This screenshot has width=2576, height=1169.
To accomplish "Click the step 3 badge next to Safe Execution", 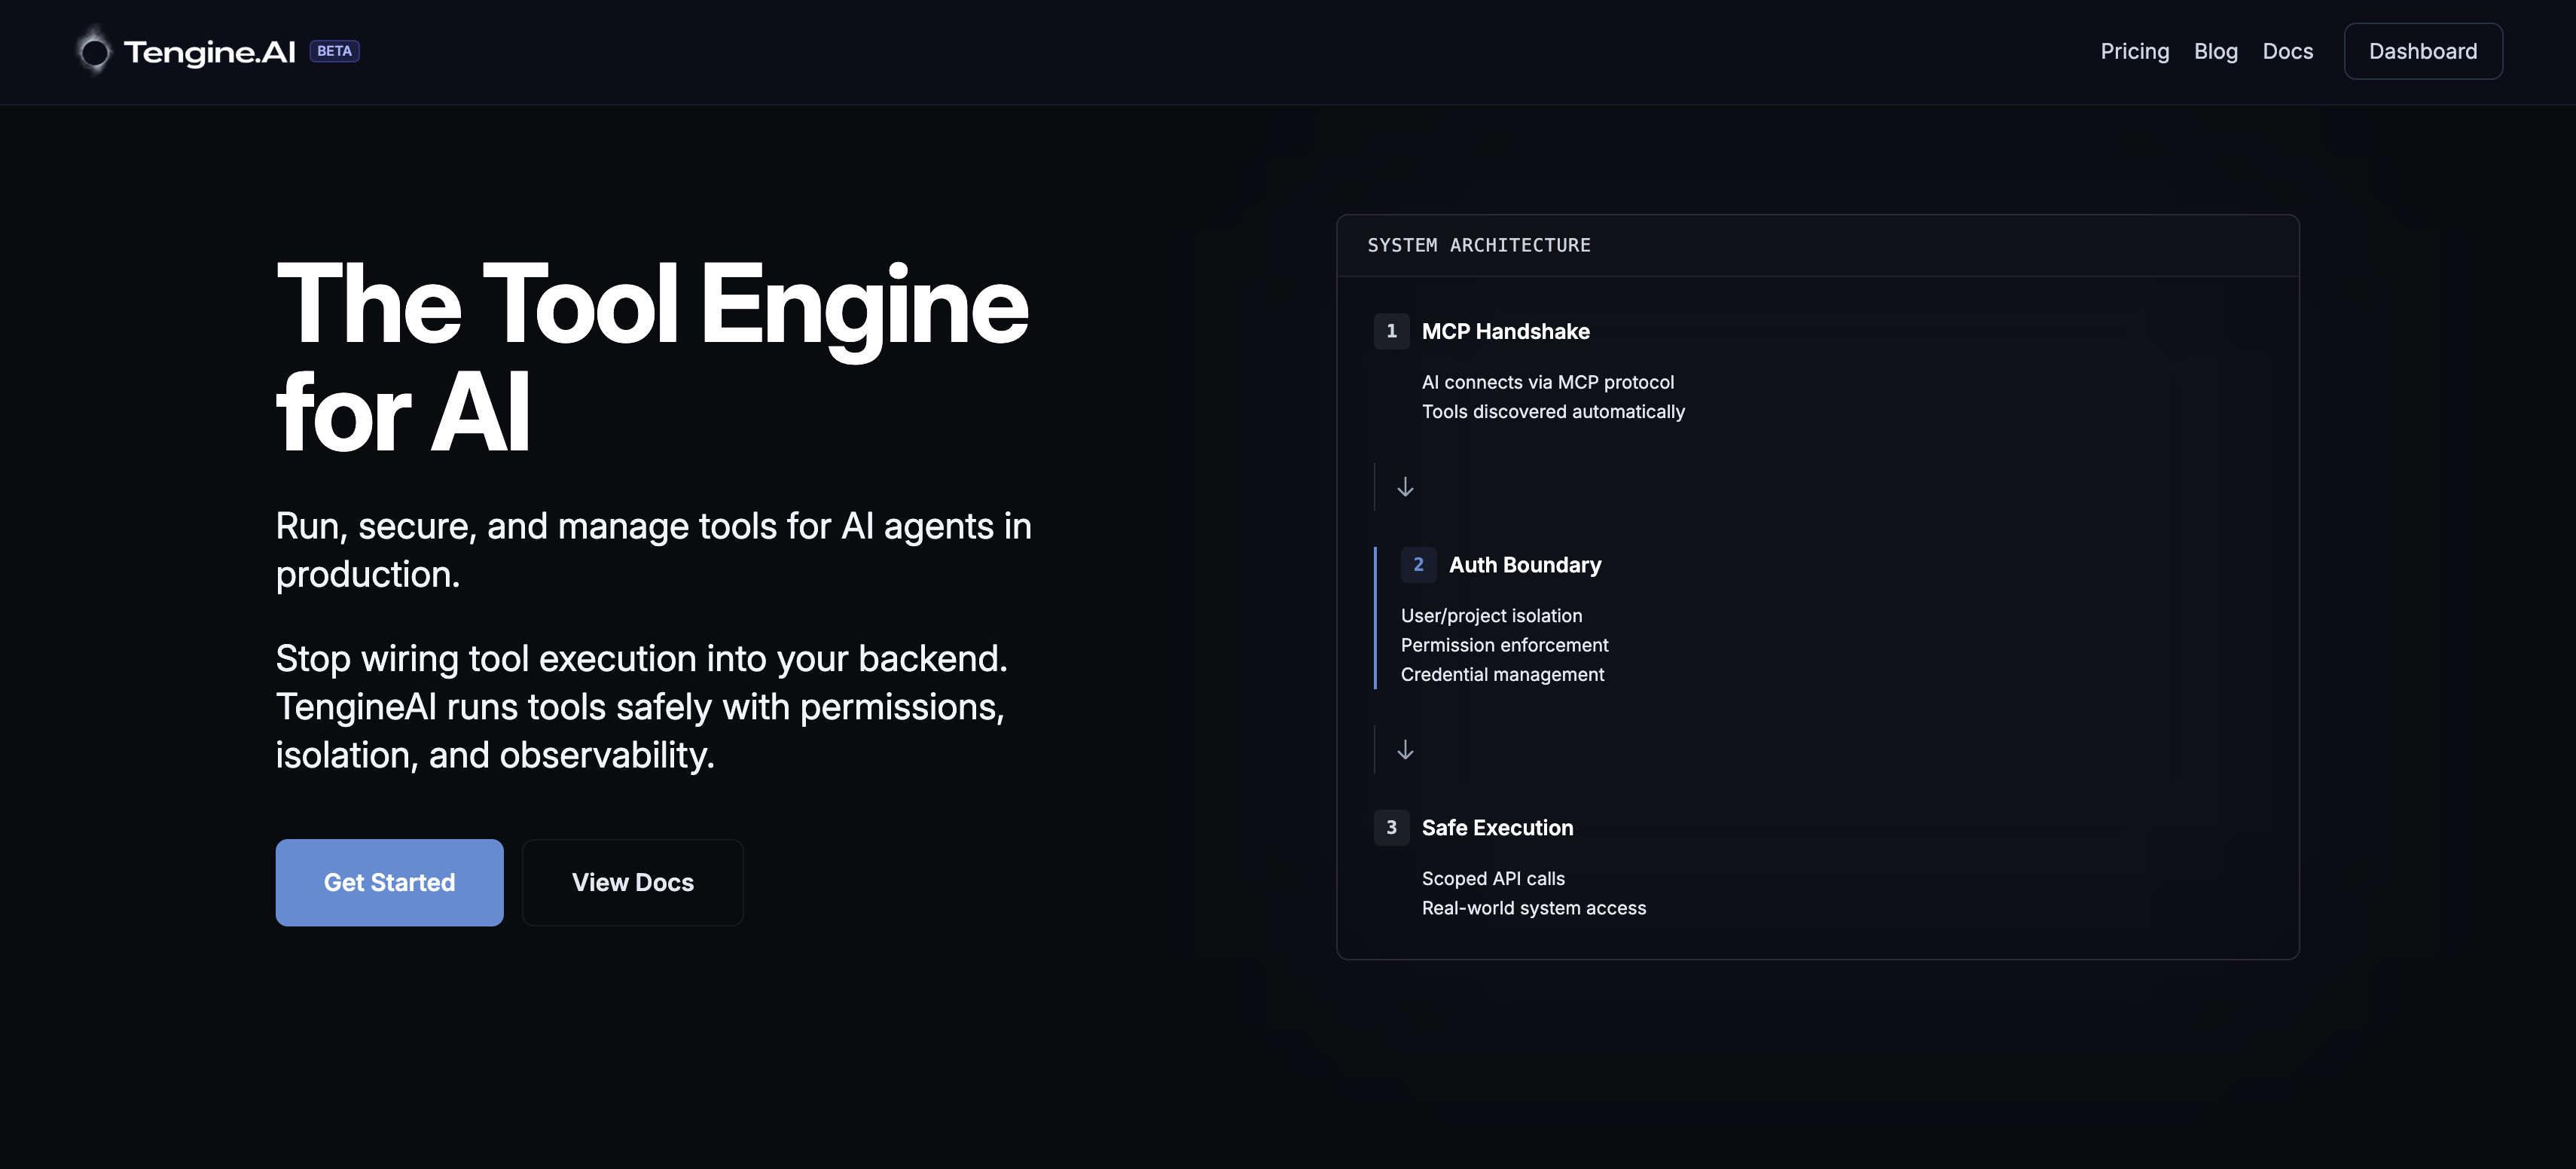I will pyautogui.click(x=1391, y=827).
